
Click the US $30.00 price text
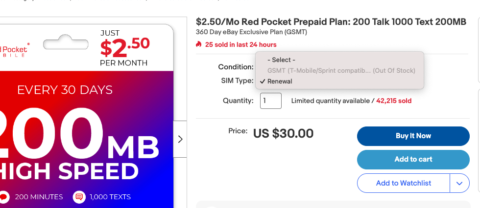pos(283,133)
